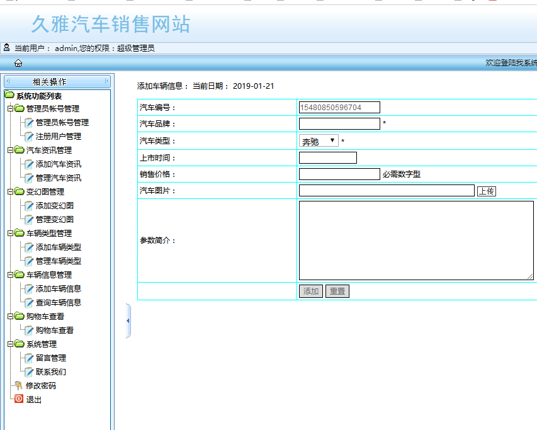The image size is (537, 430).
Task: Click the folder icon of the 购物车查看 group
Action: point(20,315)
